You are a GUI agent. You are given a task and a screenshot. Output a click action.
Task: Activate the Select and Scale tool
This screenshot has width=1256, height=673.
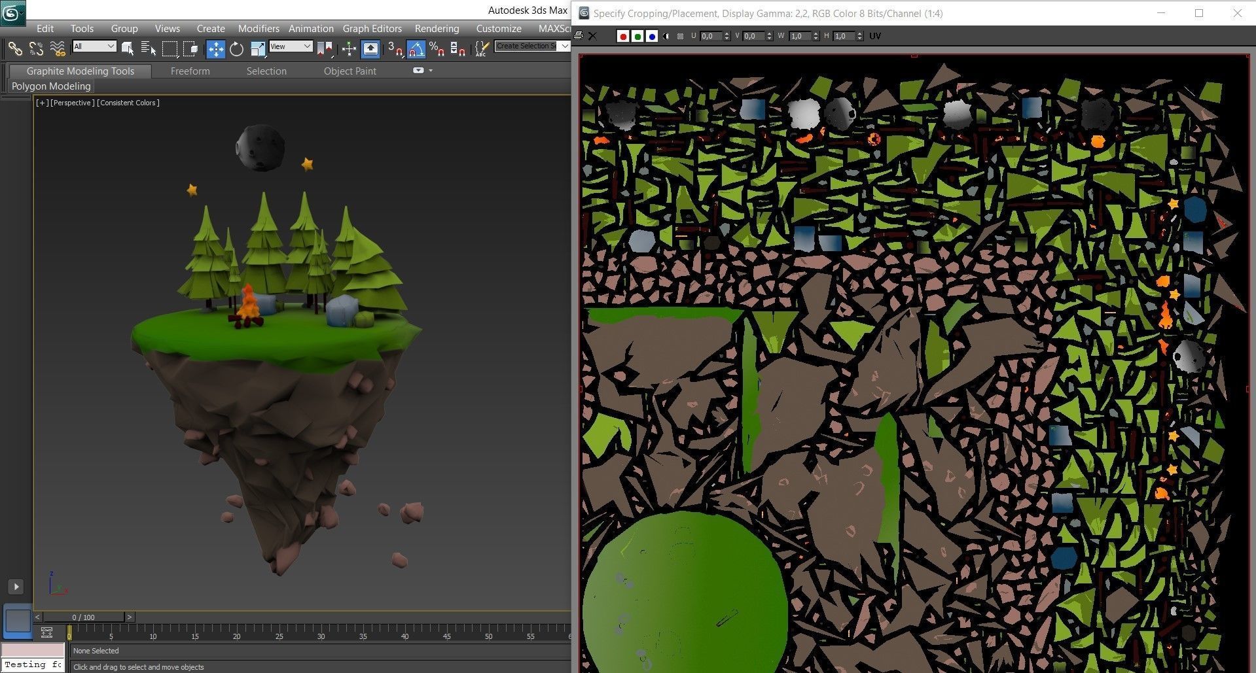[258, 48]
